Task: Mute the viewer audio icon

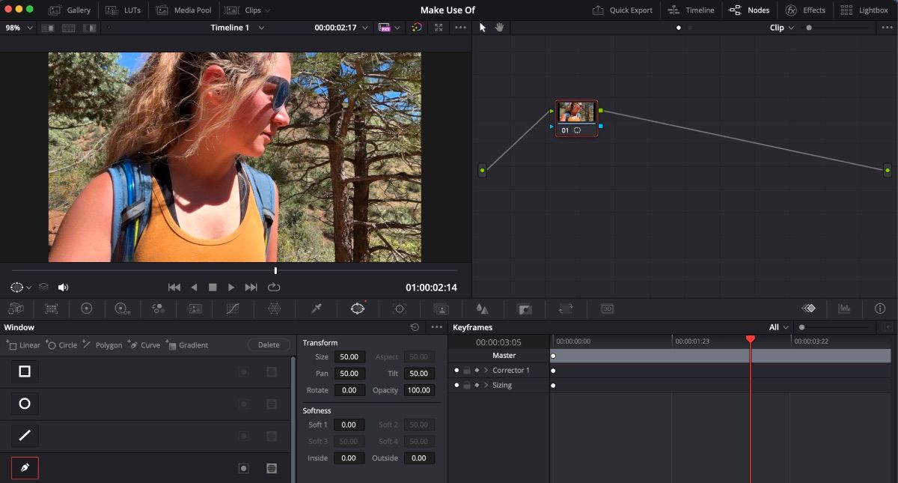Action: (63, 287)
